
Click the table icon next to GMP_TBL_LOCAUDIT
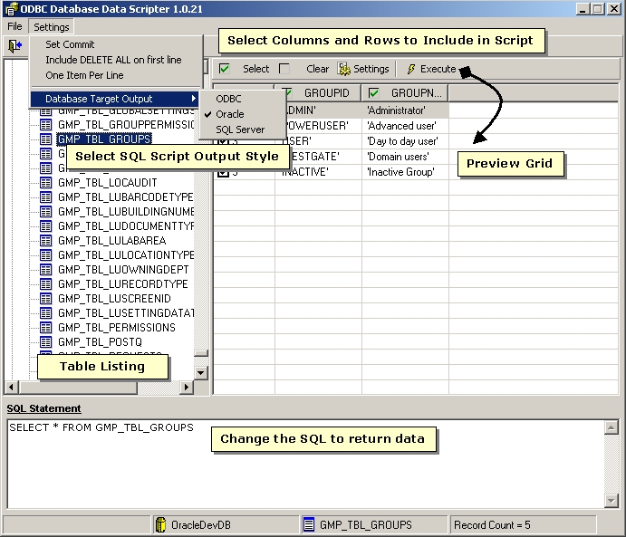coord(46,182)
